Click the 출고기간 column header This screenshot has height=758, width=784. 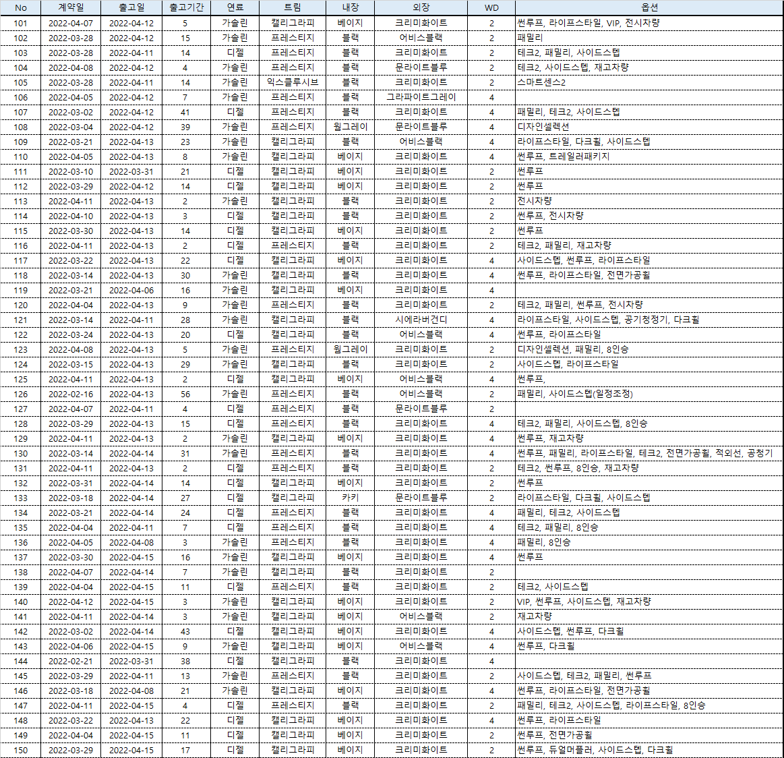coord(186,7)
